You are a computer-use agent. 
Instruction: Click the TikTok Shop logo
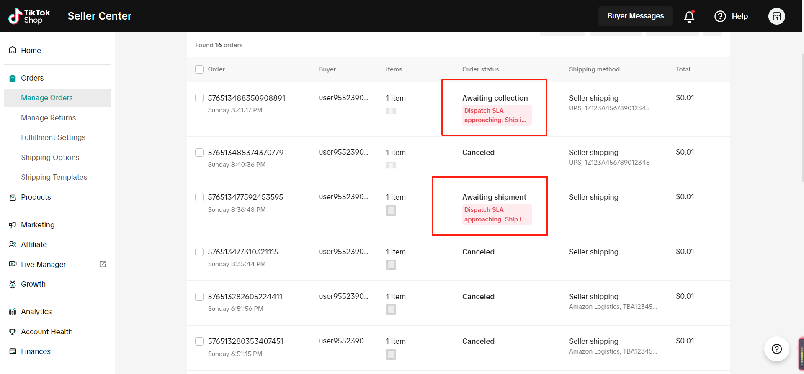[29, 16]
